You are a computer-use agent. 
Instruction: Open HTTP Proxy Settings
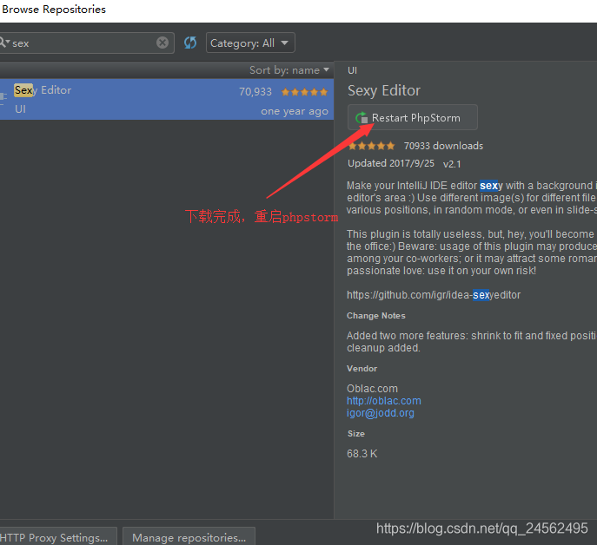(58, 537)
